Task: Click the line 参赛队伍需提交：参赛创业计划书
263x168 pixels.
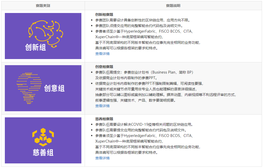Action: coord(144,72)
